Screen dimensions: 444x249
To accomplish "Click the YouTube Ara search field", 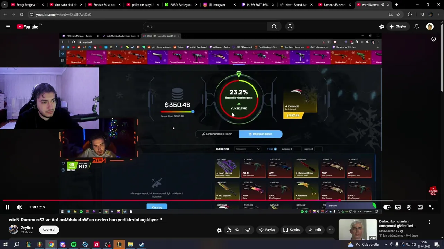I will tap(205, 27).
